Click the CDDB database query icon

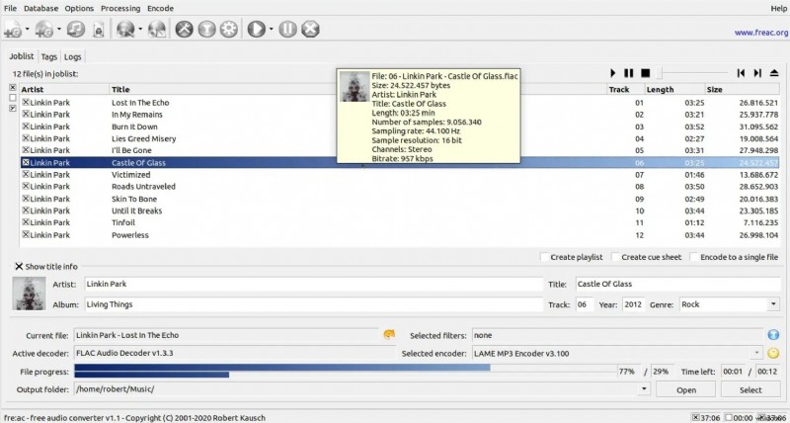point(125,30)
